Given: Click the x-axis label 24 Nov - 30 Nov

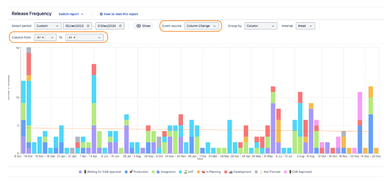Looking at the screenshot, I should click(175, 156).
